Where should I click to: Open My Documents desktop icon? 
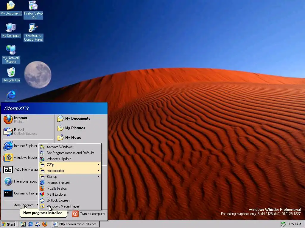[x=11, y=8]
